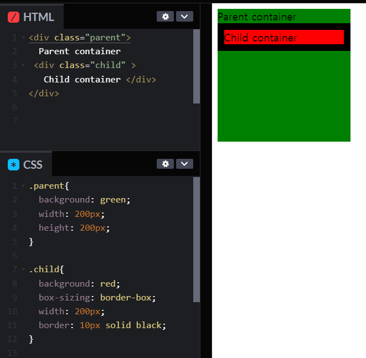Fold the .child CSS rule arrow

pyautogui.click(x=23, y=269)
